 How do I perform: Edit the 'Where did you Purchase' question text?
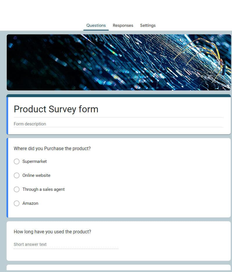pos(52,148)
